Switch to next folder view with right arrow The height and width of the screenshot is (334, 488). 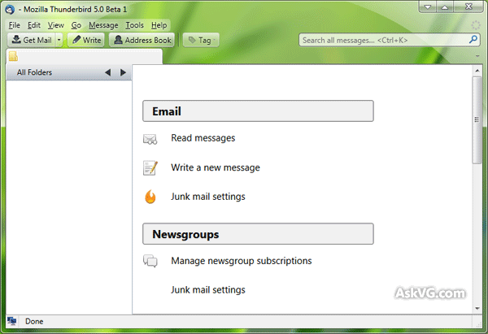(x=124, y=72)
